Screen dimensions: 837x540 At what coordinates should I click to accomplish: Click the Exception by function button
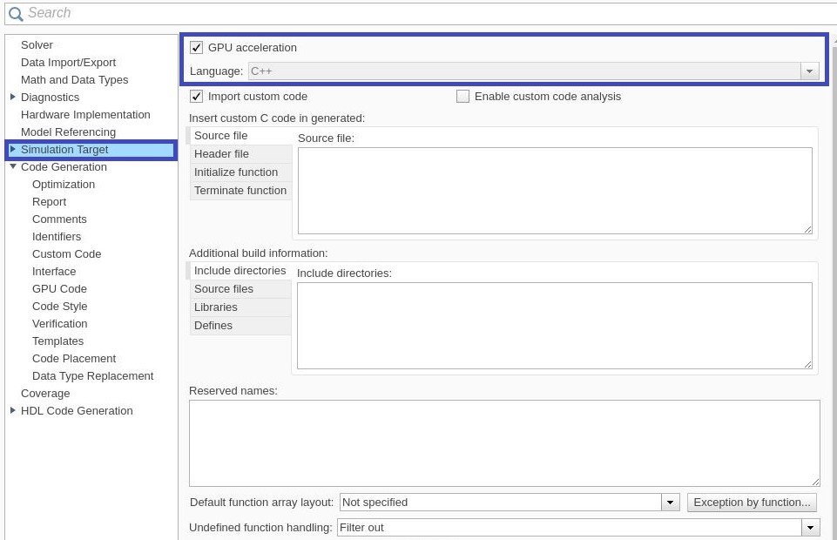coord(752,503)
